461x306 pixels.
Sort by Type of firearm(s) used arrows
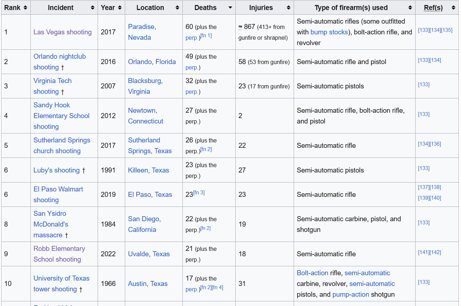coord(410,8)
